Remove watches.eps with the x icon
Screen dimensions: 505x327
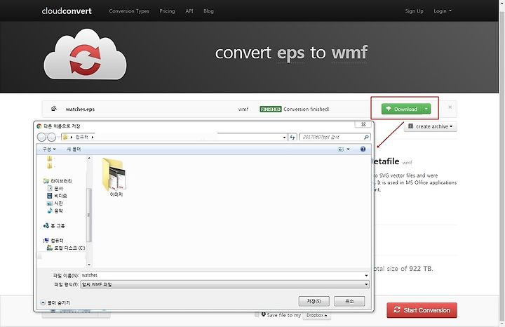click(450, 107)
